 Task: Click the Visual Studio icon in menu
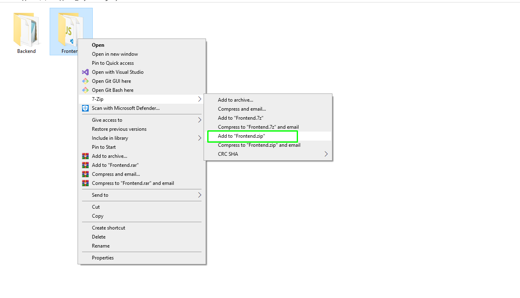tap(85, 72)
